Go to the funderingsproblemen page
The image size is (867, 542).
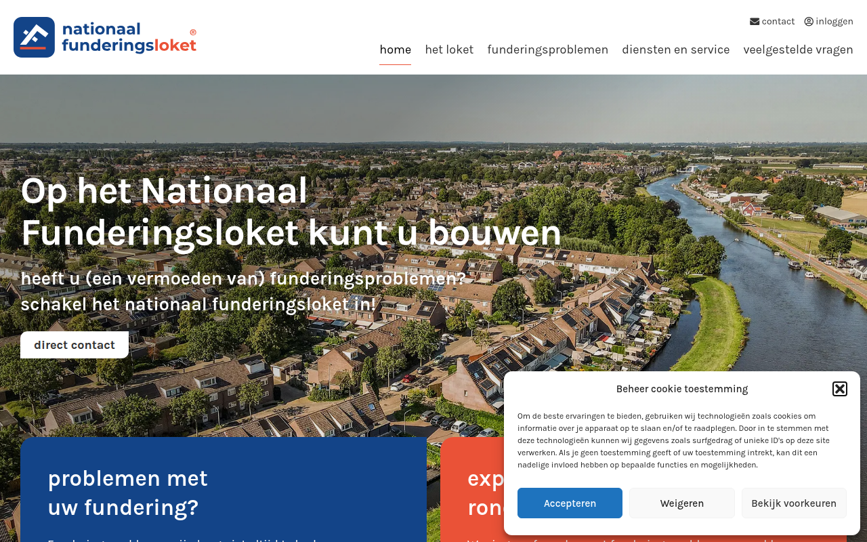pyautogui.click(x=548, y=49)
